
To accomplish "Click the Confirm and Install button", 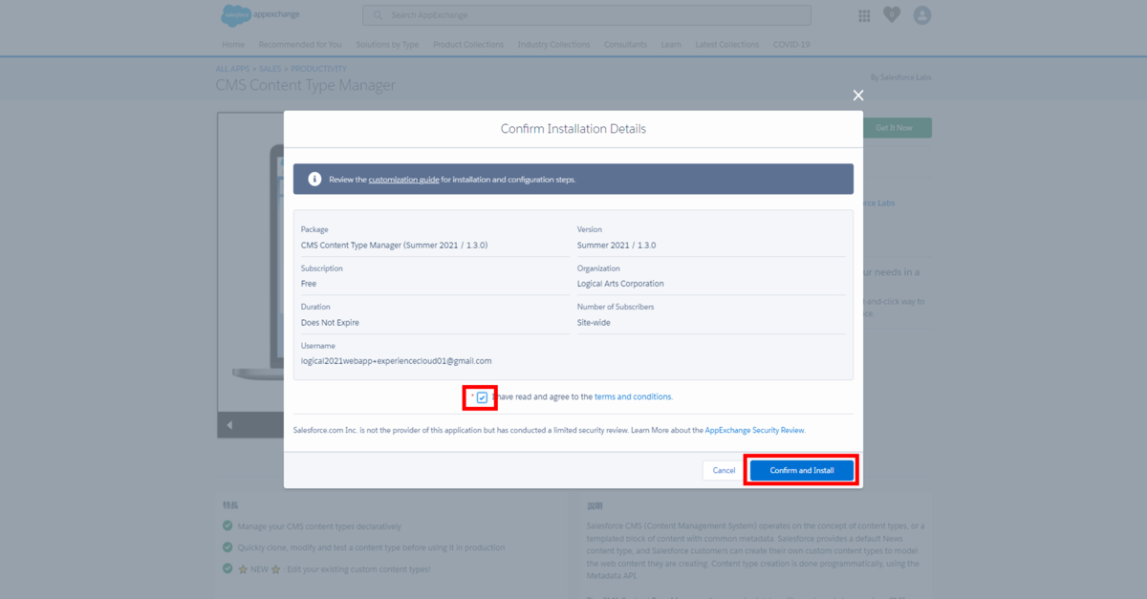I will tap(802, 470).
